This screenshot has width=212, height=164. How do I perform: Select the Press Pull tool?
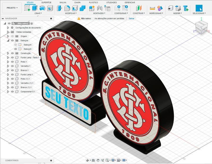pos(59,8)
